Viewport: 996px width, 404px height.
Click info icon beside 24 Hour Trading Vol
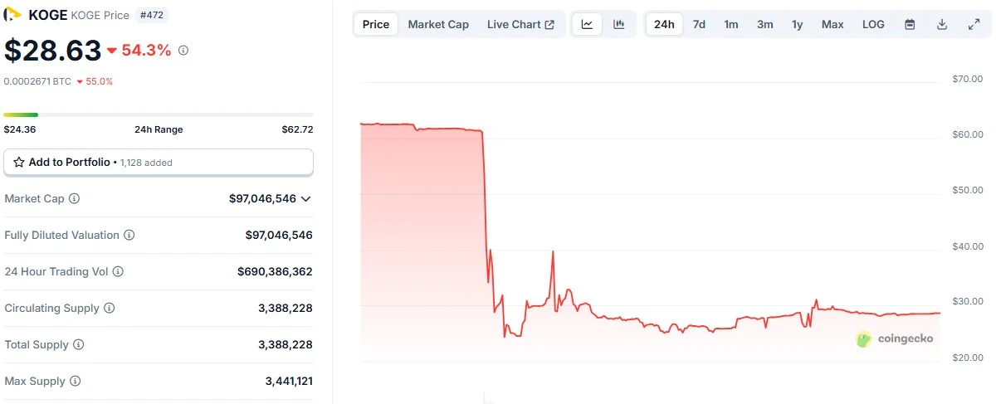pos(118,271)
